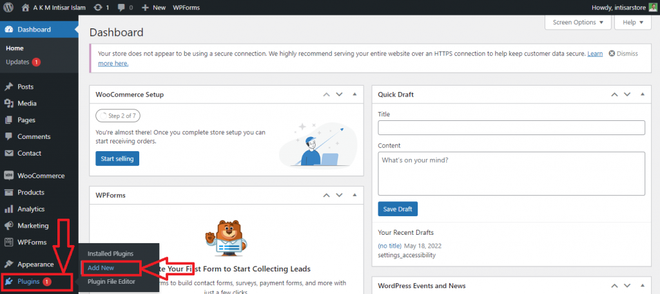Viewport: 660px width, 294px height.
Task: Click the Save Draft button
Action: [x=398, y=209]
